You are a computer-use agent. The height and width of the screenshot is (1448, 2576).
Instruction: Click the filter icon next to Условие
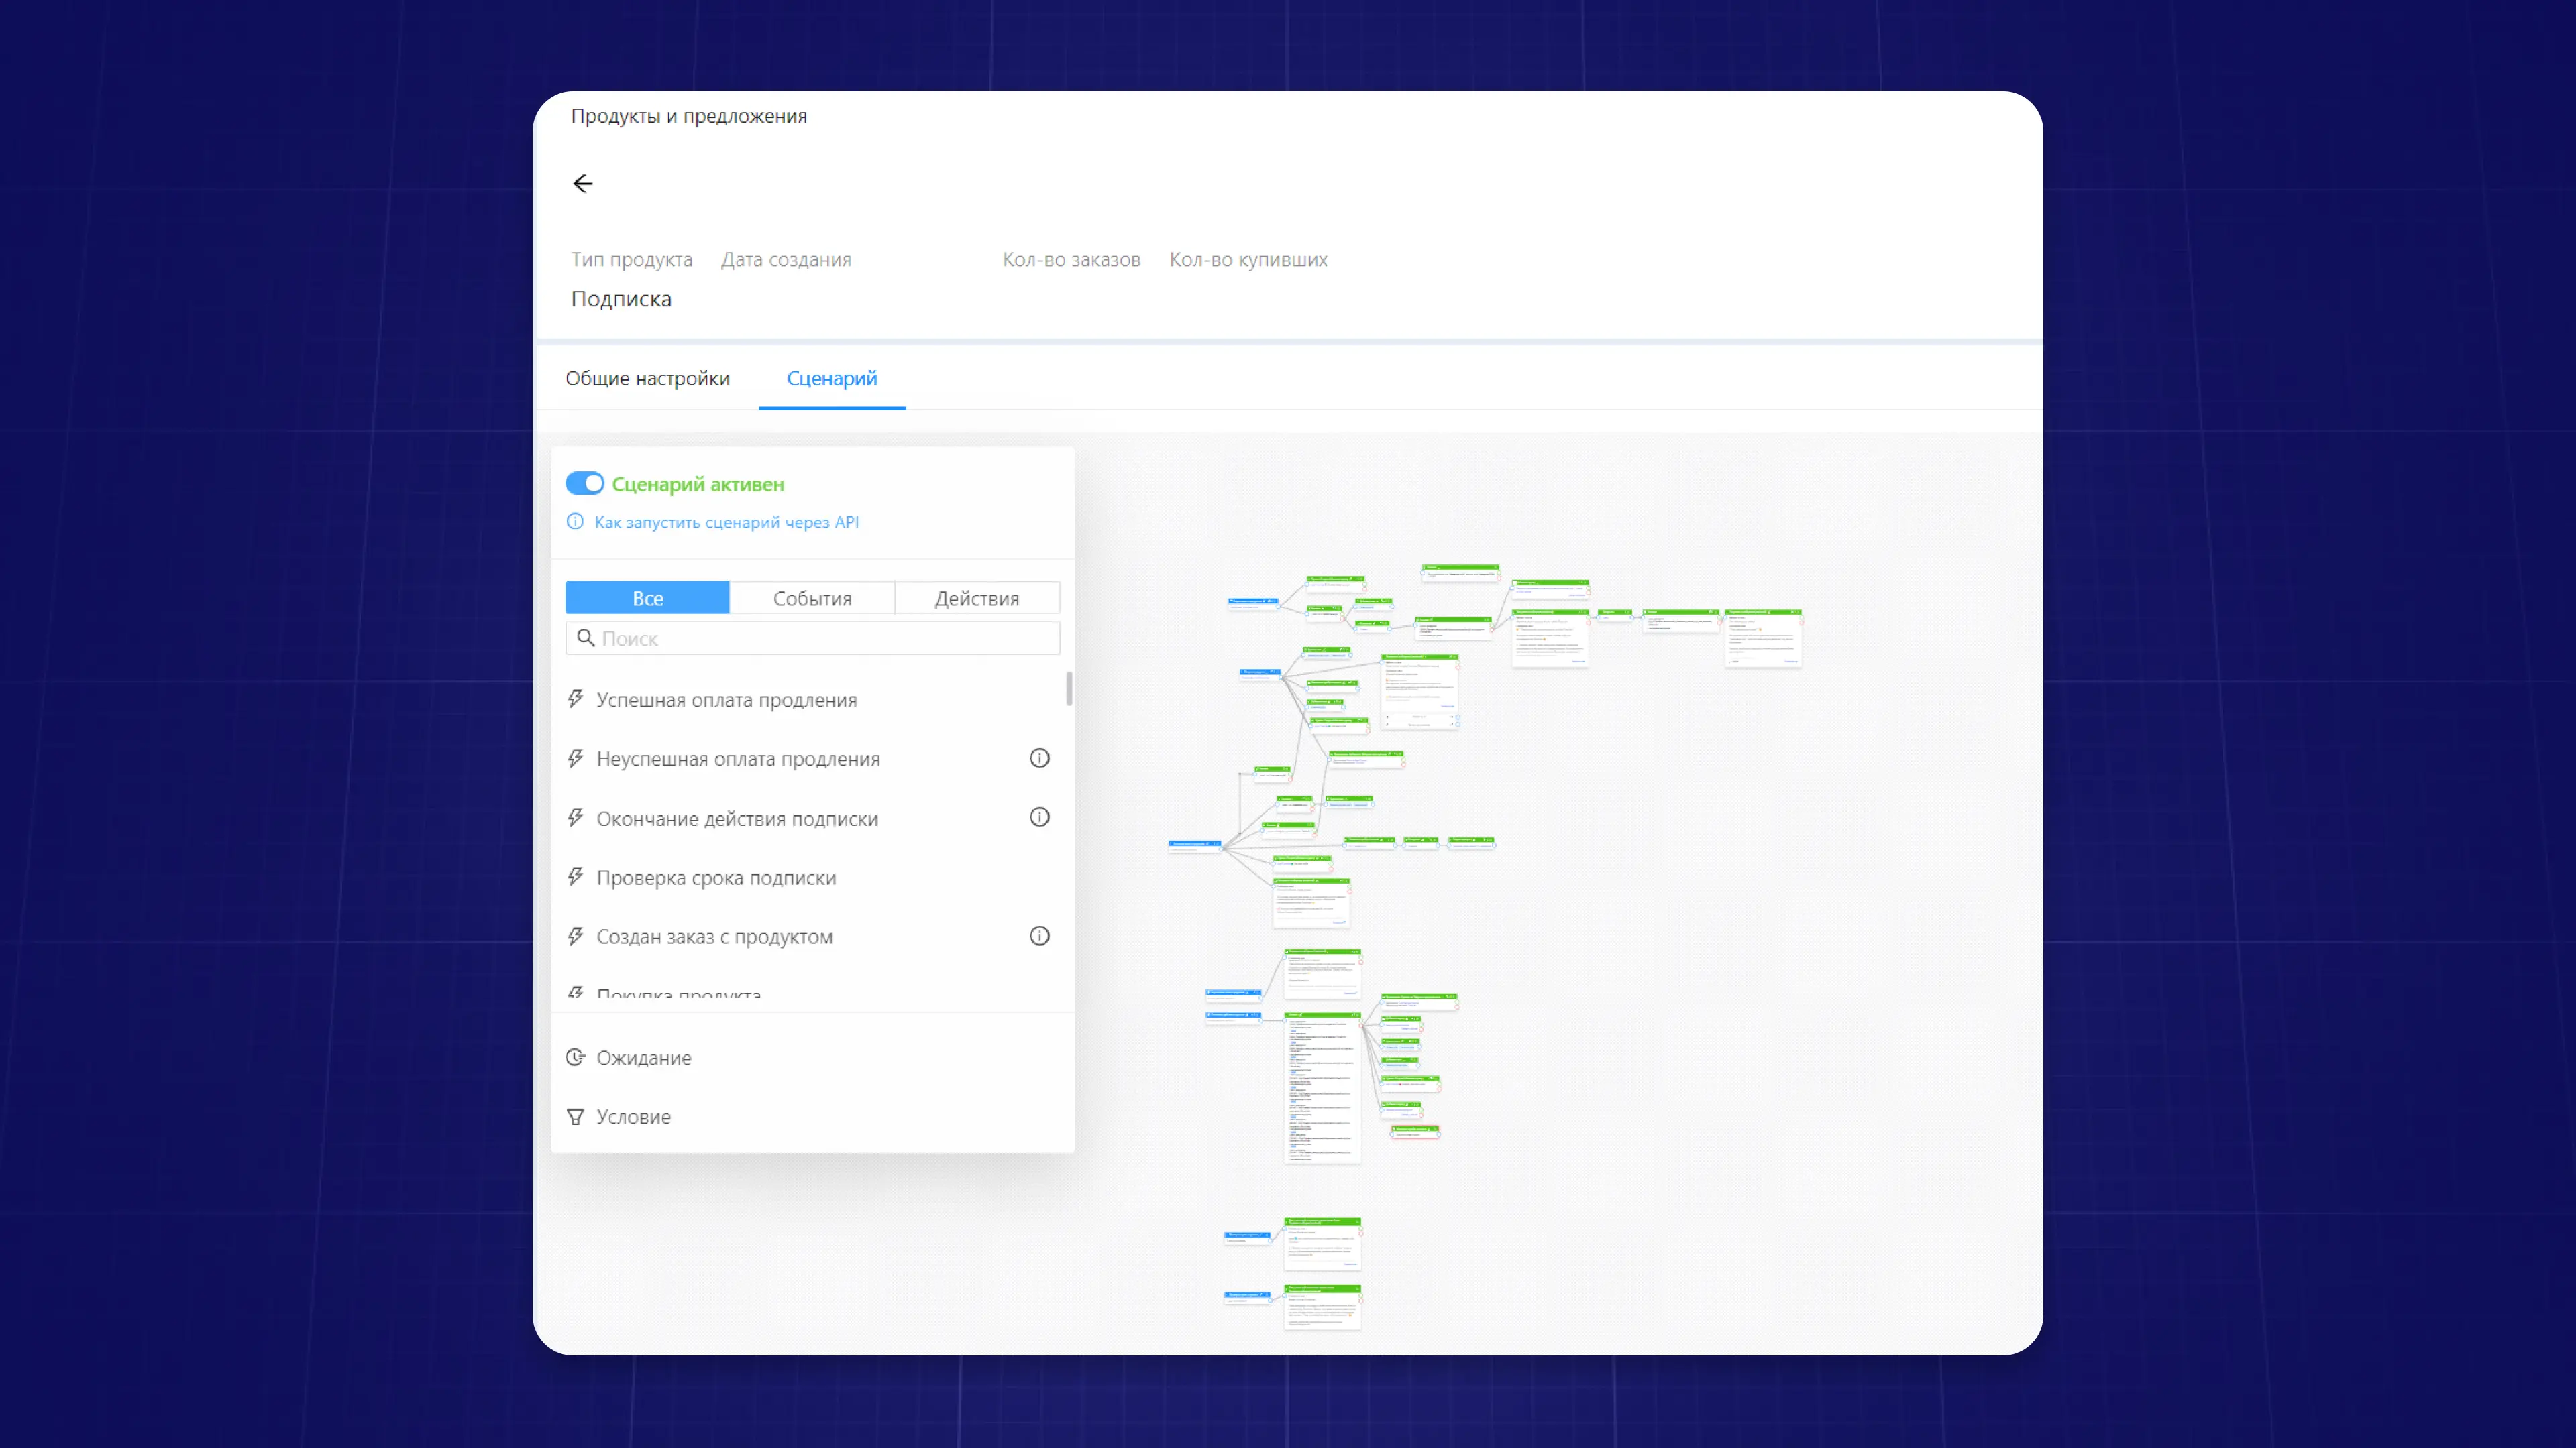575,1118
